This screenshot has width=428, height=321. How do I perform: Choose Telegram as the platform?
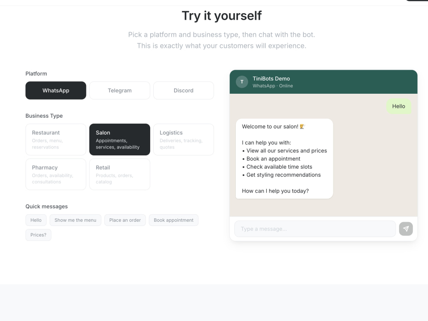point(119,90)
